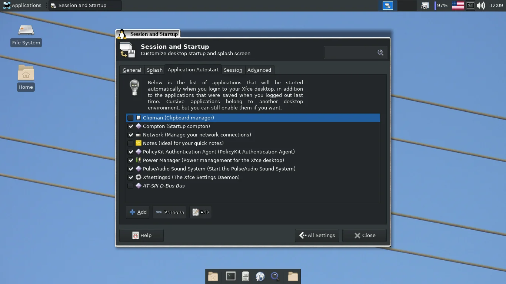Switch to the empty second workspace
The width and height of the screenshot is (506, 284).
pos(407,6)
